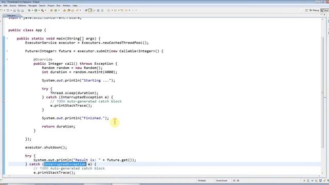The height and width of the screenshot is (185, 329).
Task: Switch to the Java perspective
Action: point(324,10)
